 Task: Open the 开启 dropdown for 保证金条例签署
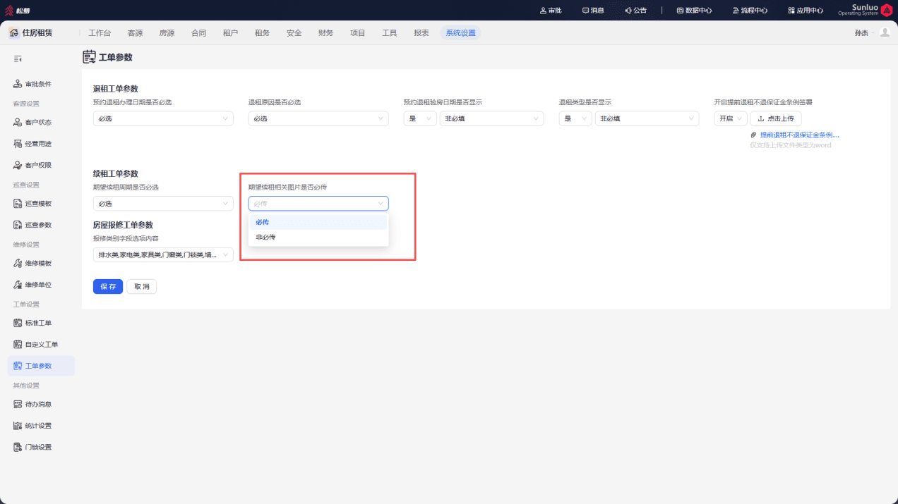pos(730,118)
